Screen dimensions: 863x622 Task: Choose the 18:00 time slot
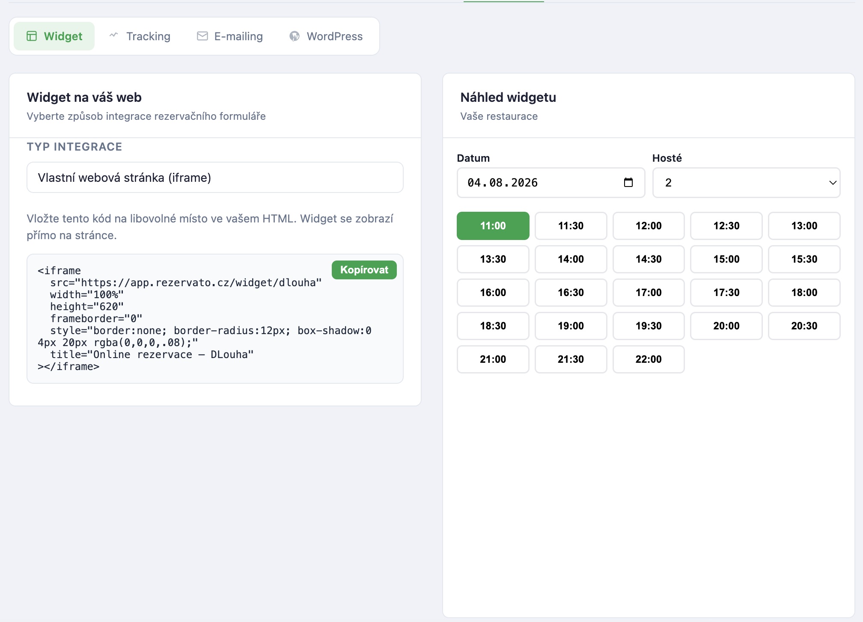804,293
